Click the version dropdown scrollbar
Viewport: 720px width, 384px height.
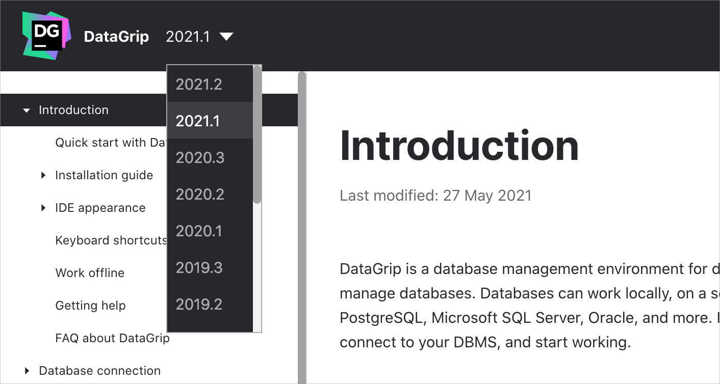click(x=258, y=132)
